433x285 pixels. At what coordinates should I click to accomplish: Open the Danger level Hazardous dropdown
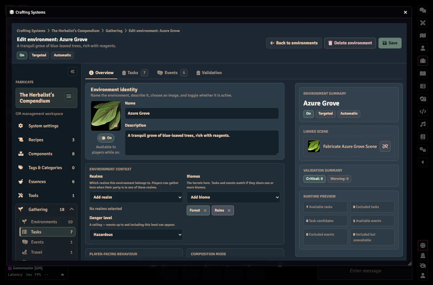(136, 235)
